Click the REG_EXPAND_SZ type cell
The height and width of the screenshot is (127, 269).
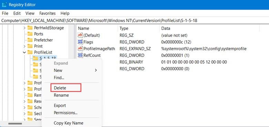click(x=135, y=49)
